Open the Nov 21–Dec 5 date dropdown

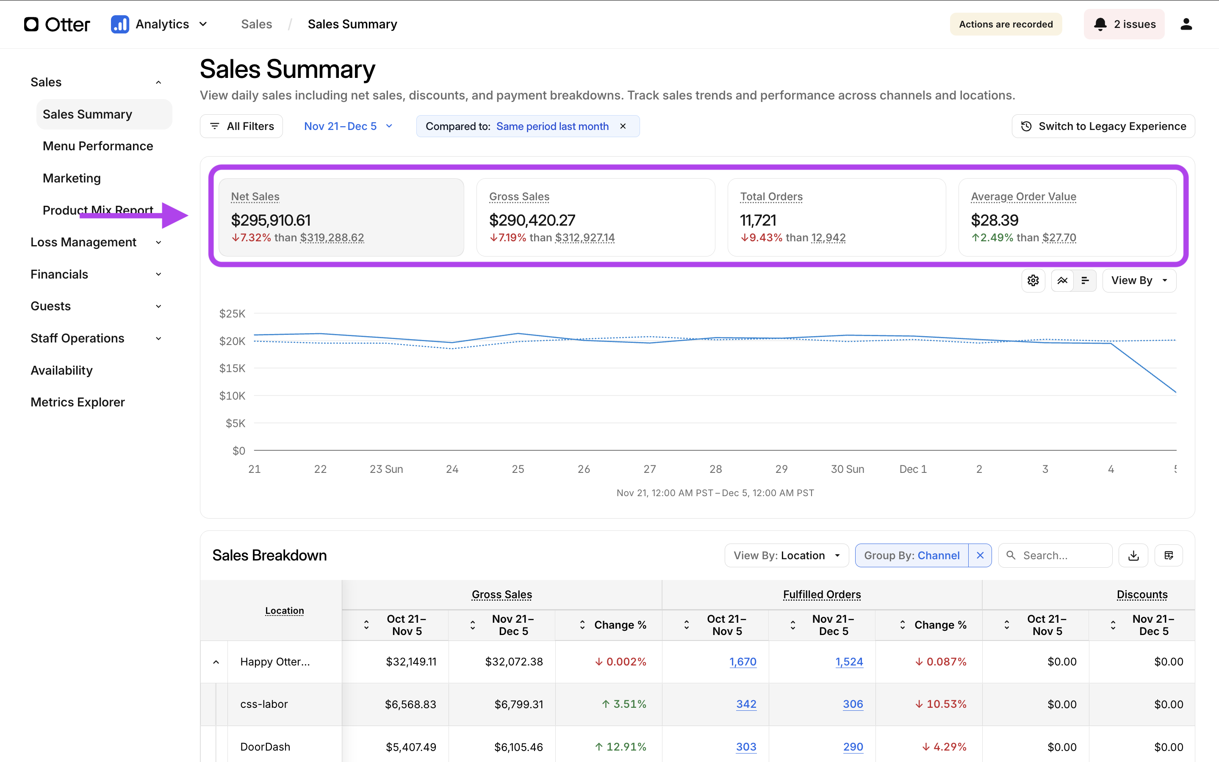click(348, 126)
